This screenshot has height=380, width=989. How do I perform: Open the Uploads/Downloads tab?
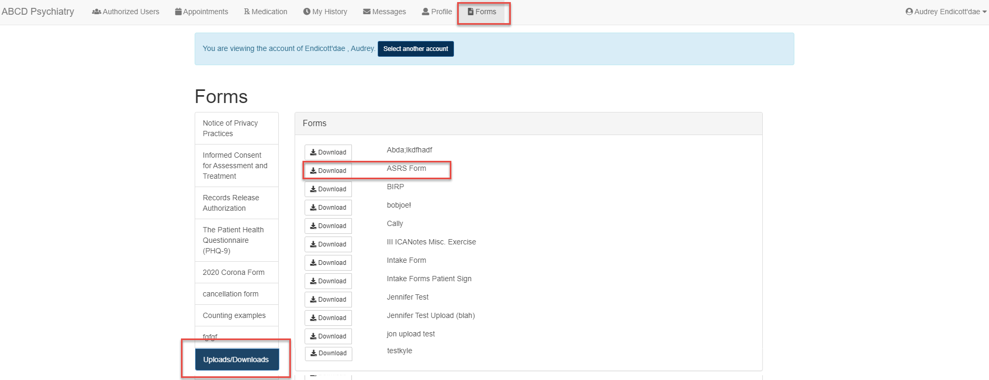tap(236, 360)
